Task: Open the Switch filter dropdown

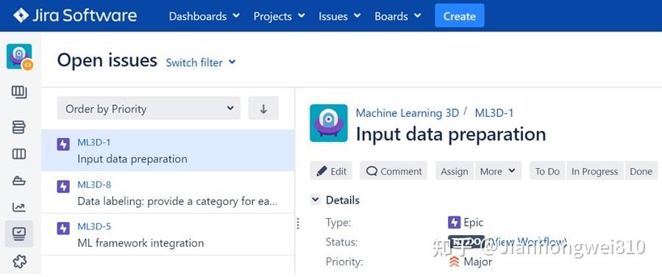Action: point(201,62)
